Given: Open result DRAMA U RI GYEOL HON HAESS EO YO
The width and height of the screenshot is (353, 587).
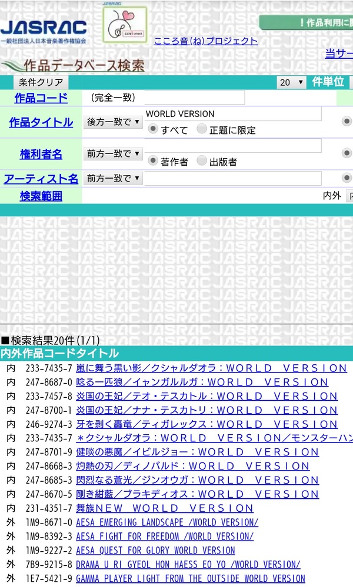Looking at the screenshot, I should [x=188, y=564].
